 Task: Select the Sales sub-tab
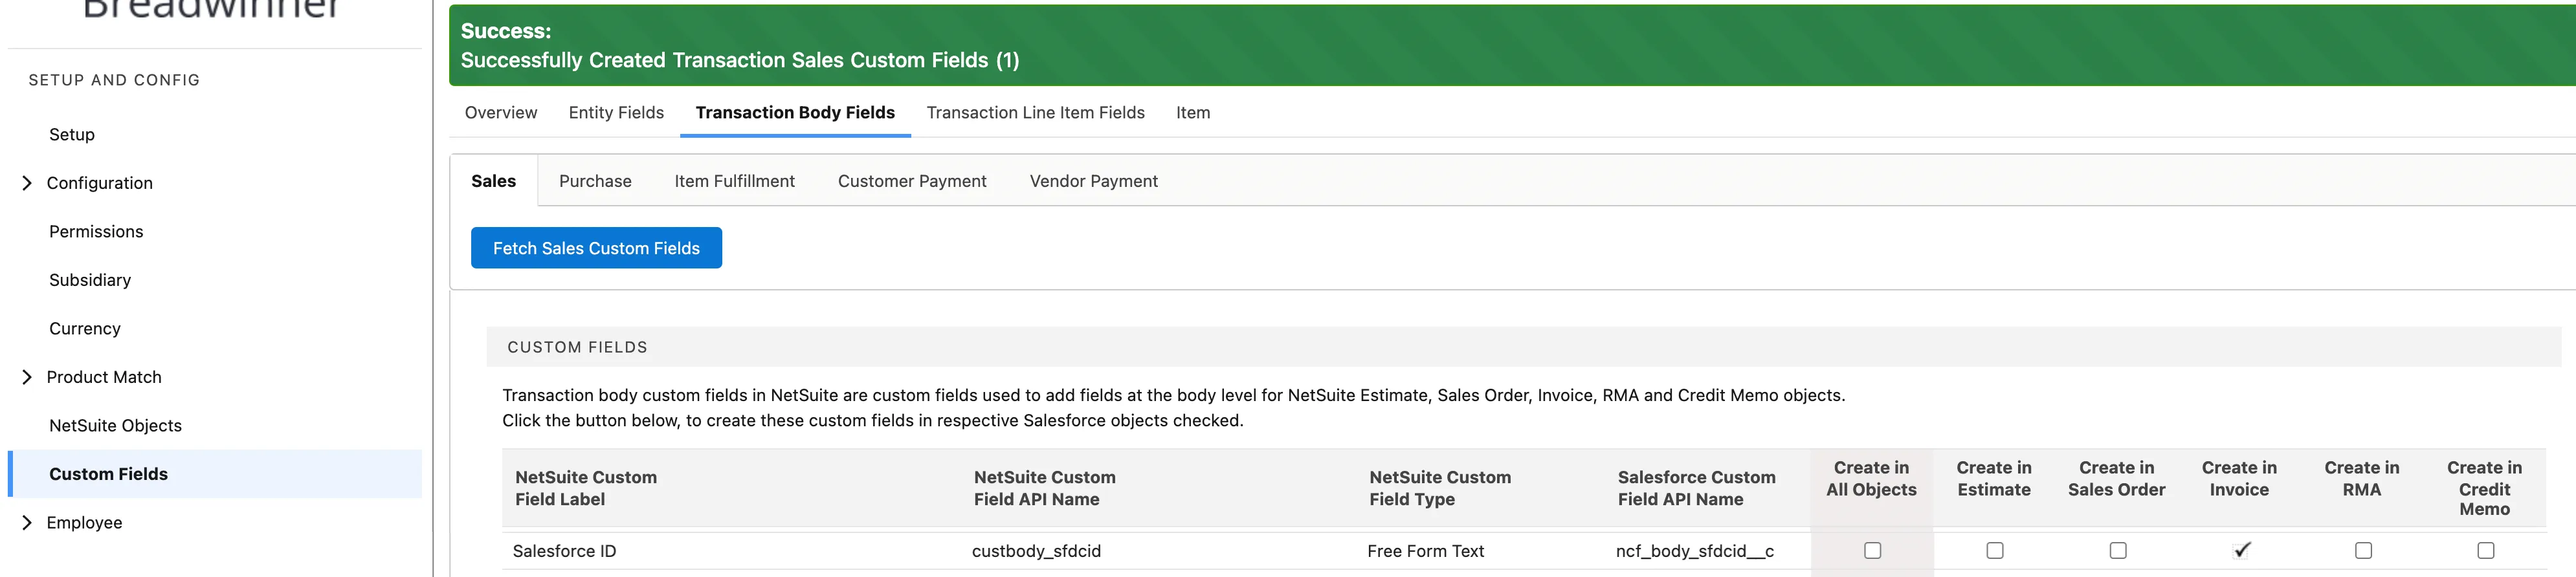click(x=494, y=181)
